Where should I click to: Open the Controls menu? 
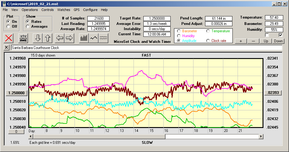47,10
